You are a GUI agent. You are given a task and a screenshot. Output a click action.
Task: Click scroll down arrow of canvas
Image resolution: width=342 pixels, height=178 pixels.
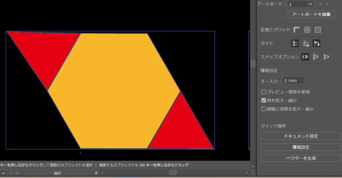253,167
